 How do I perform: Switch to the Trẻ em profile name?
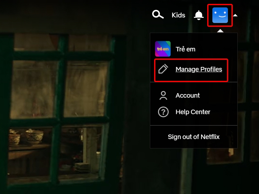(185, 49)
